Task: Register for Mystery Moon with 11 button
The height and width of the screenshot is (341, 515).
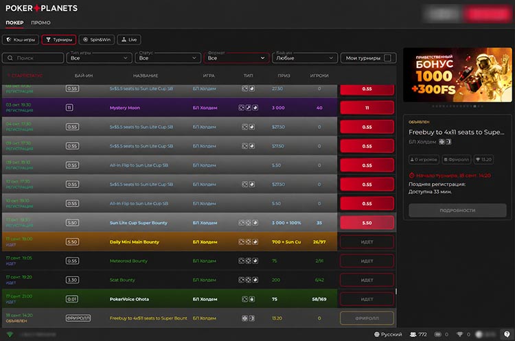Action: point(367,108)
